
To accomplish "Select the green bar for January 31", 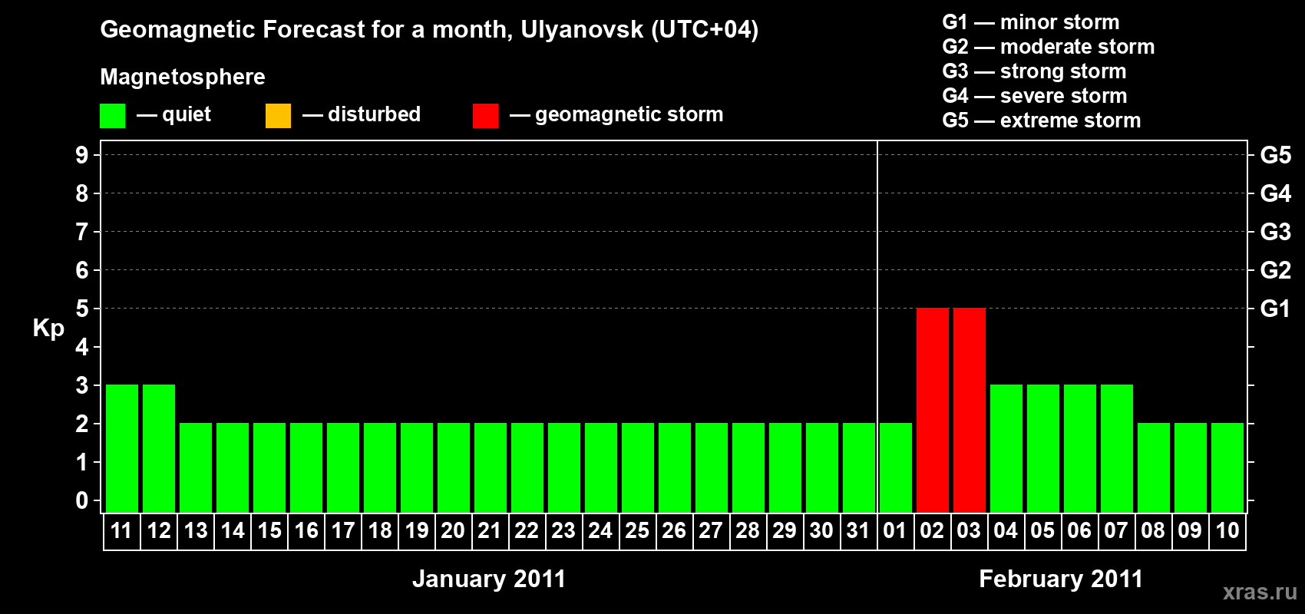I will 859,467.
